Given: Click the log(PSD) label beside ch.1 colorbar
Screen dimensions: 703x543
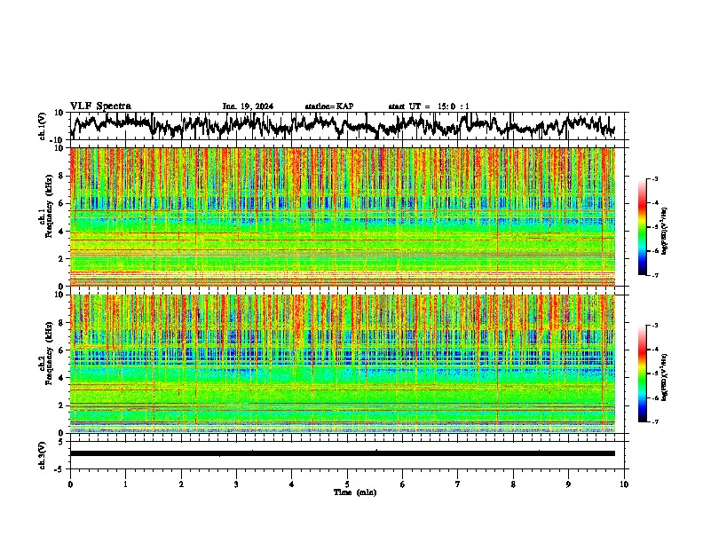Looking at the screenshot, I should 664,232.
